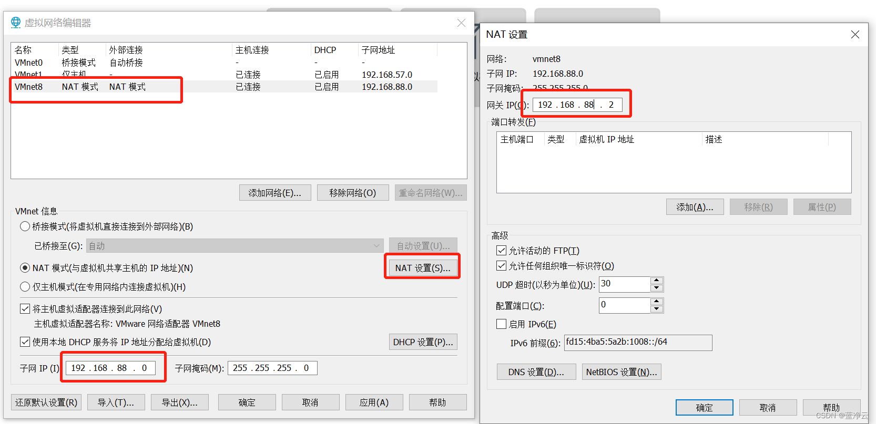This screenshot has width=876, height=424.
Task: Click 子网地址 column header
Action: 398,50
